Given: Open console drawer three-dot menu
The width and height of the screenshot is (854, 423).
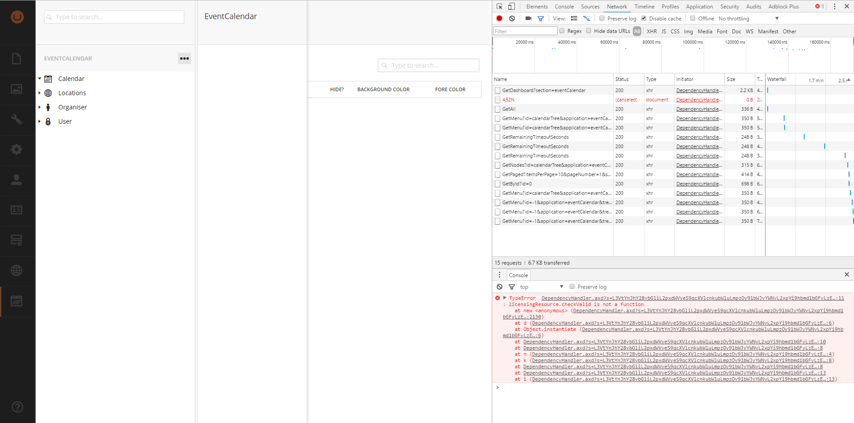Looking at the screenshot, I should pos(499,275).
